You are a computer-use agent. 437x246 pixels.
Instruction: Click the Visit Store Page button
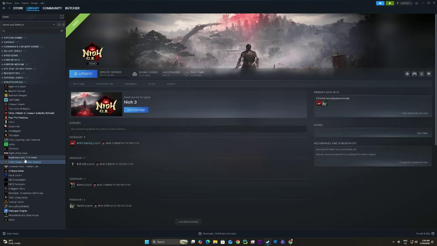[x=136, y=110]
